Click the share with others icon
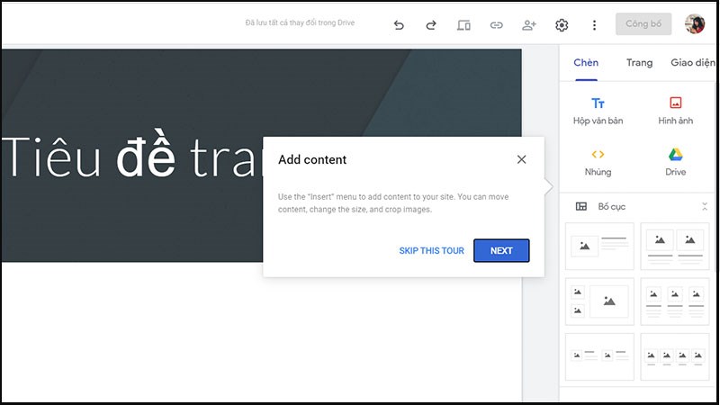Image resolution: width=720 pixels, height=405 pixels. coord(528,25)
